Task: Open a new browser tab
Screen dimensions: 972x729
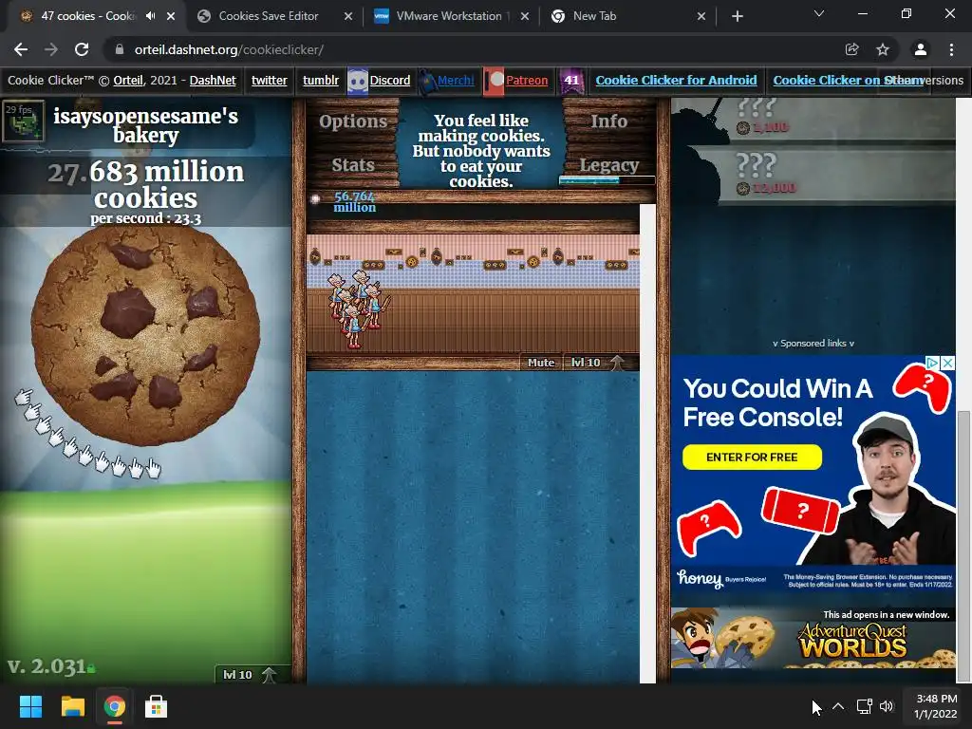Action: [x=737, y=16]
